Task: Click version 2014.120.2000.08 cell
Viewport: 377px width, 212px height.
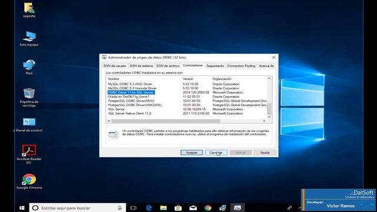Action: coord(196,92)
